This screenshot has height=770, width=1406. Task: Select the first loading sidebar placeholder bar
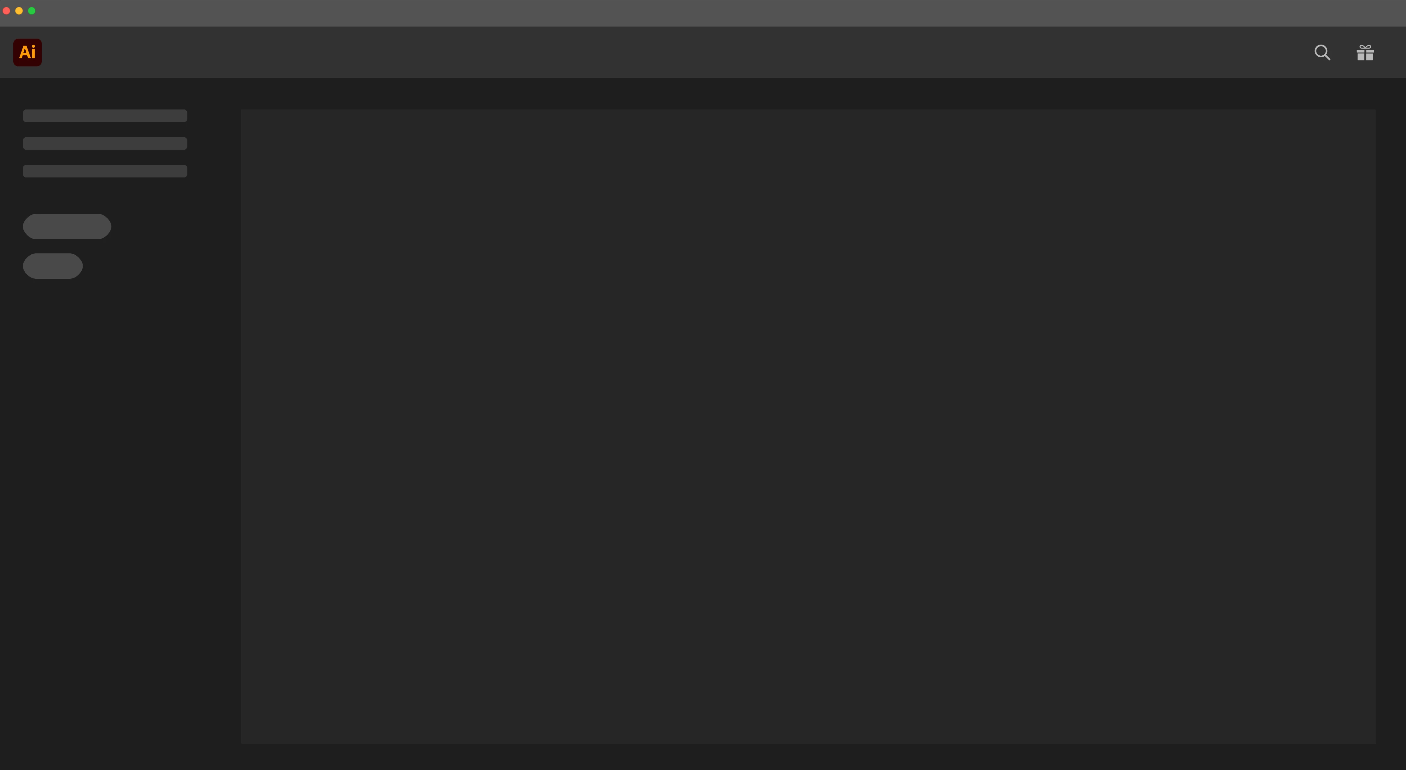pyautogui.click(x=105, y=115)
